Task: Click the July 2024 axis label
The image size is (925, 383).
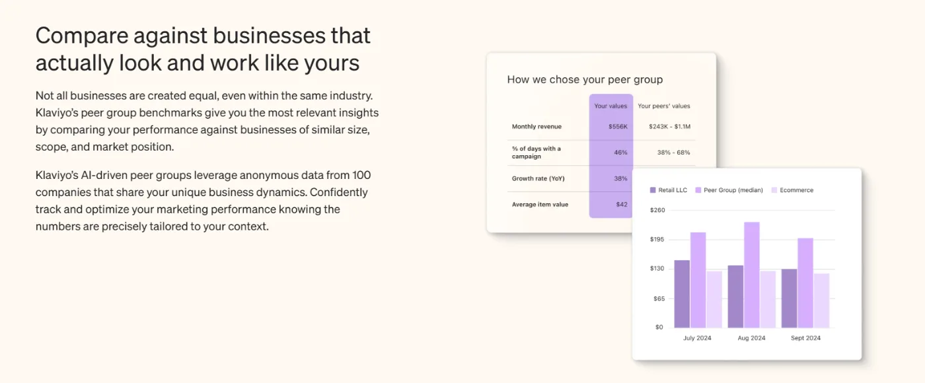Action: (x=698, y=338)
